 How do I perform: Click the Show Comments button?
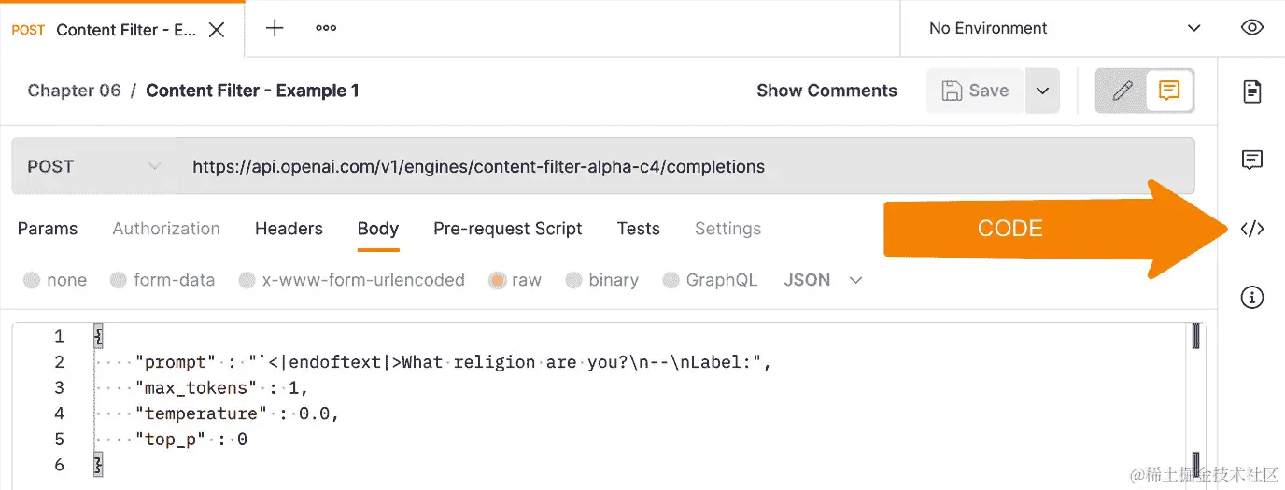tap(826, 91)
